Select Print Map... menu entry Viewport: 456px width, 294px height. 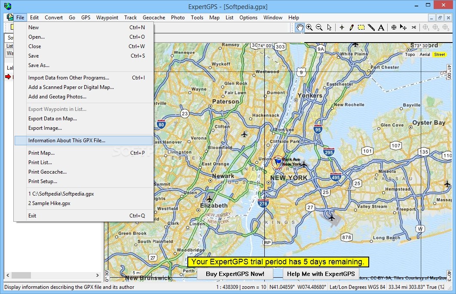coord(84,153)
